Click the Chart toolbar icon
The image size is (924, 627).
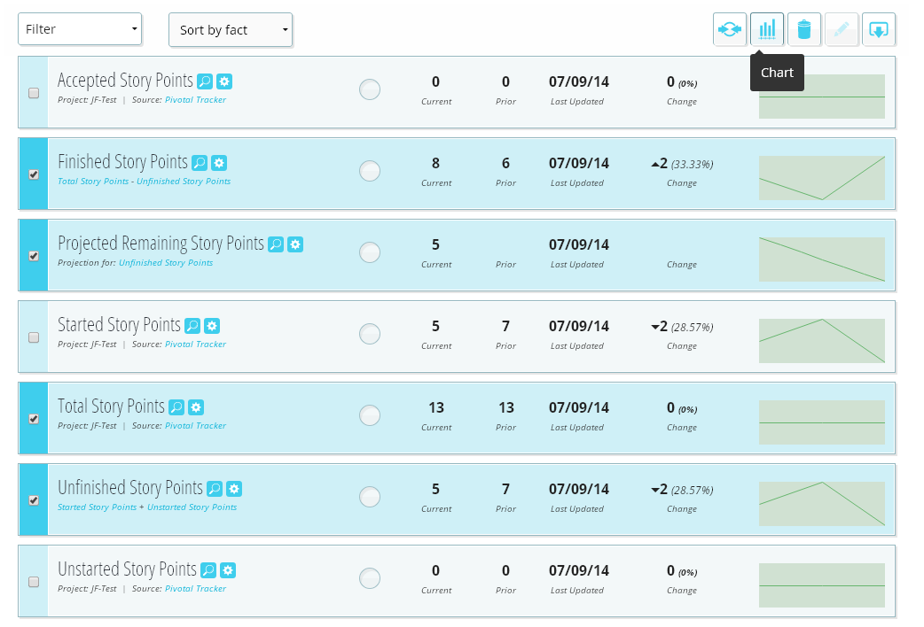(x=766, y=30)
